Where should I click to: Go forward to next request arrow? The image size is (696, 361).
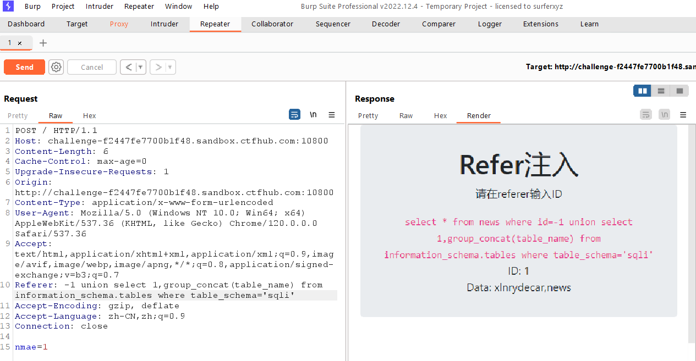[x=158, y=67]
